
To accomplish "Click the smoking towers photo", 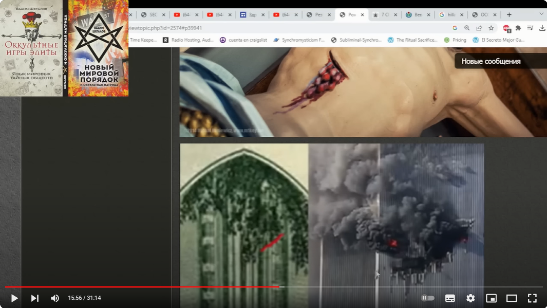I will pos(397,226).
